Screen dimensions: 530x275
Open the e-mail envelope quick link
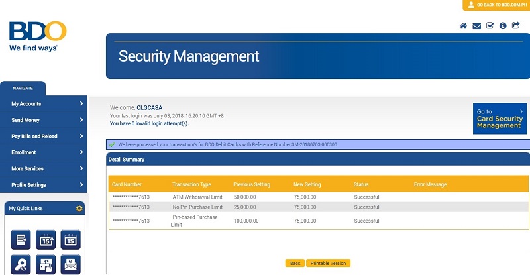click(70, 264)
